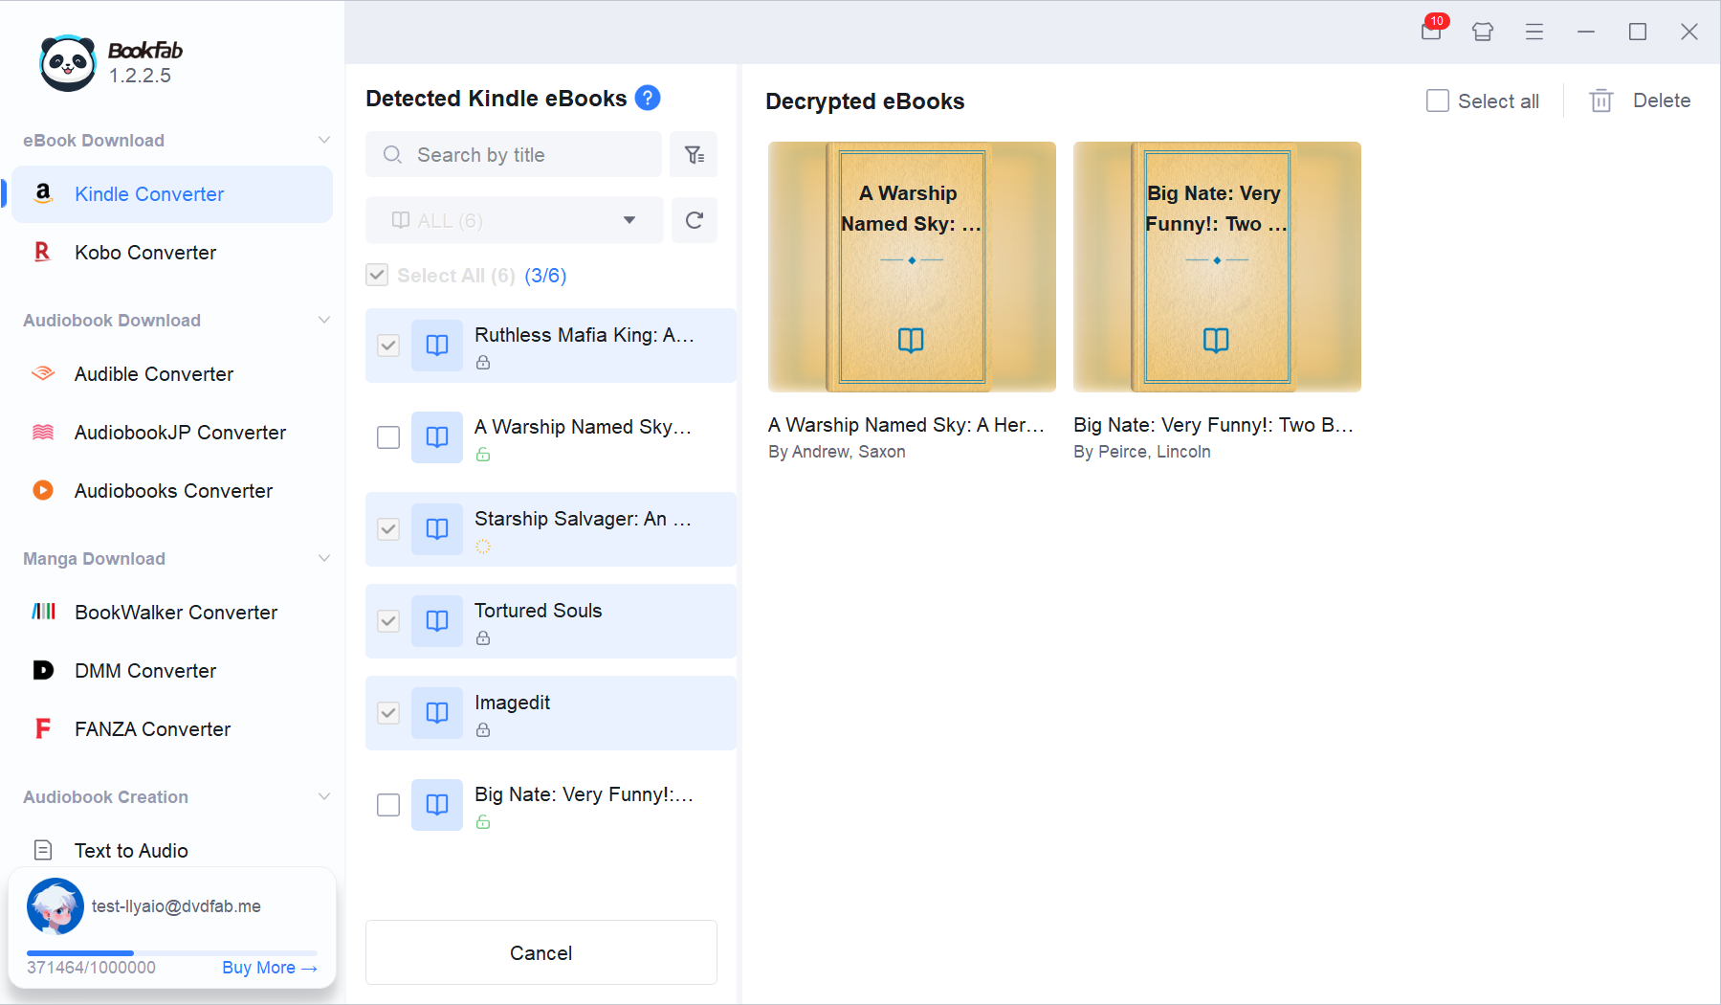The height and width of the screenshot is (1005, 1721).
Task: Check the A Warship Named Sky checkbox
Action: click(387, 436)
